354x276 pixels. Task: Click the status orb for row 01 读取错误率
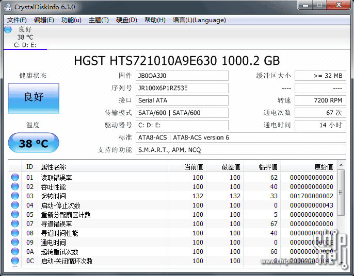coord(15,177)
